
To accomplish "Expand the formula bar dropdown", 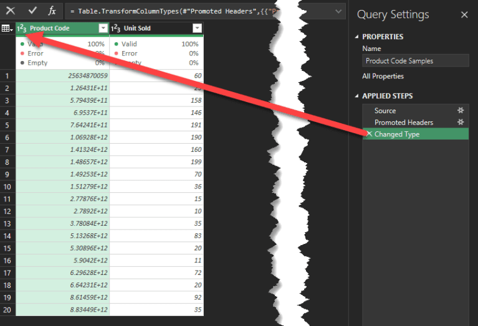I will 339,11.
